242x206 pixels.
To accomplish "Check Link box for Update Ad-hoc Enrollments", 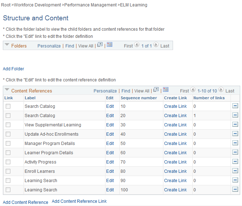I will tap(8, 134).
